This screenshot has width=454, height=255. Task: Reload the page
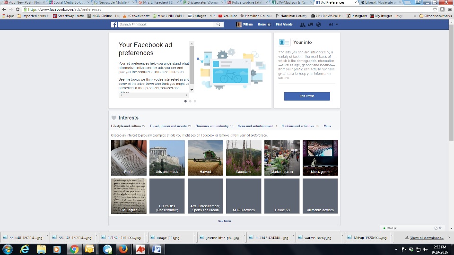pos(17,9)
